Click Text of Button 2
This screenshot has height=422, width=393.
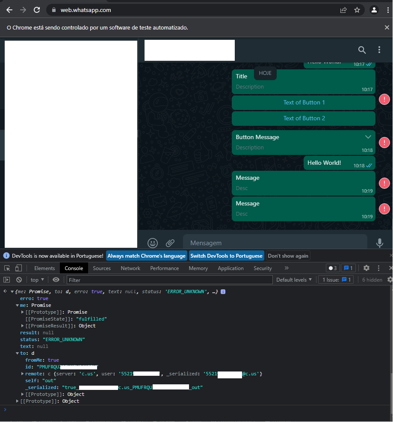point(304,119)
